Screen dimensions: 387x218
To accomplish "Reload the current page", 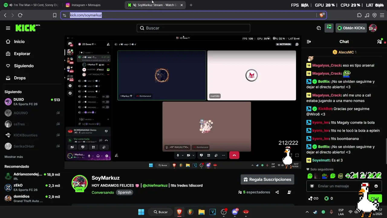I will [20, 15].
